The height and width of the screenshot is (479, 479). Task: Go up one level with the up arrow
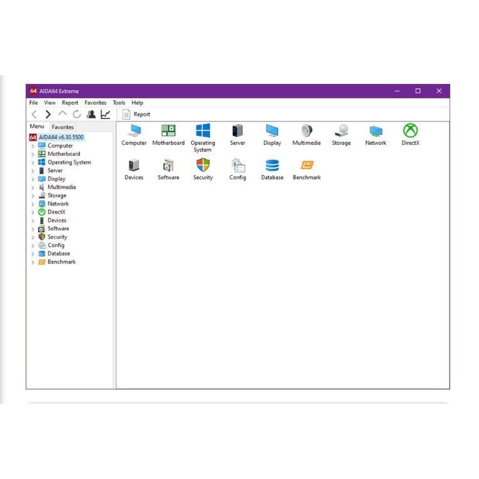pyautogui.click(x=63, y=113)
